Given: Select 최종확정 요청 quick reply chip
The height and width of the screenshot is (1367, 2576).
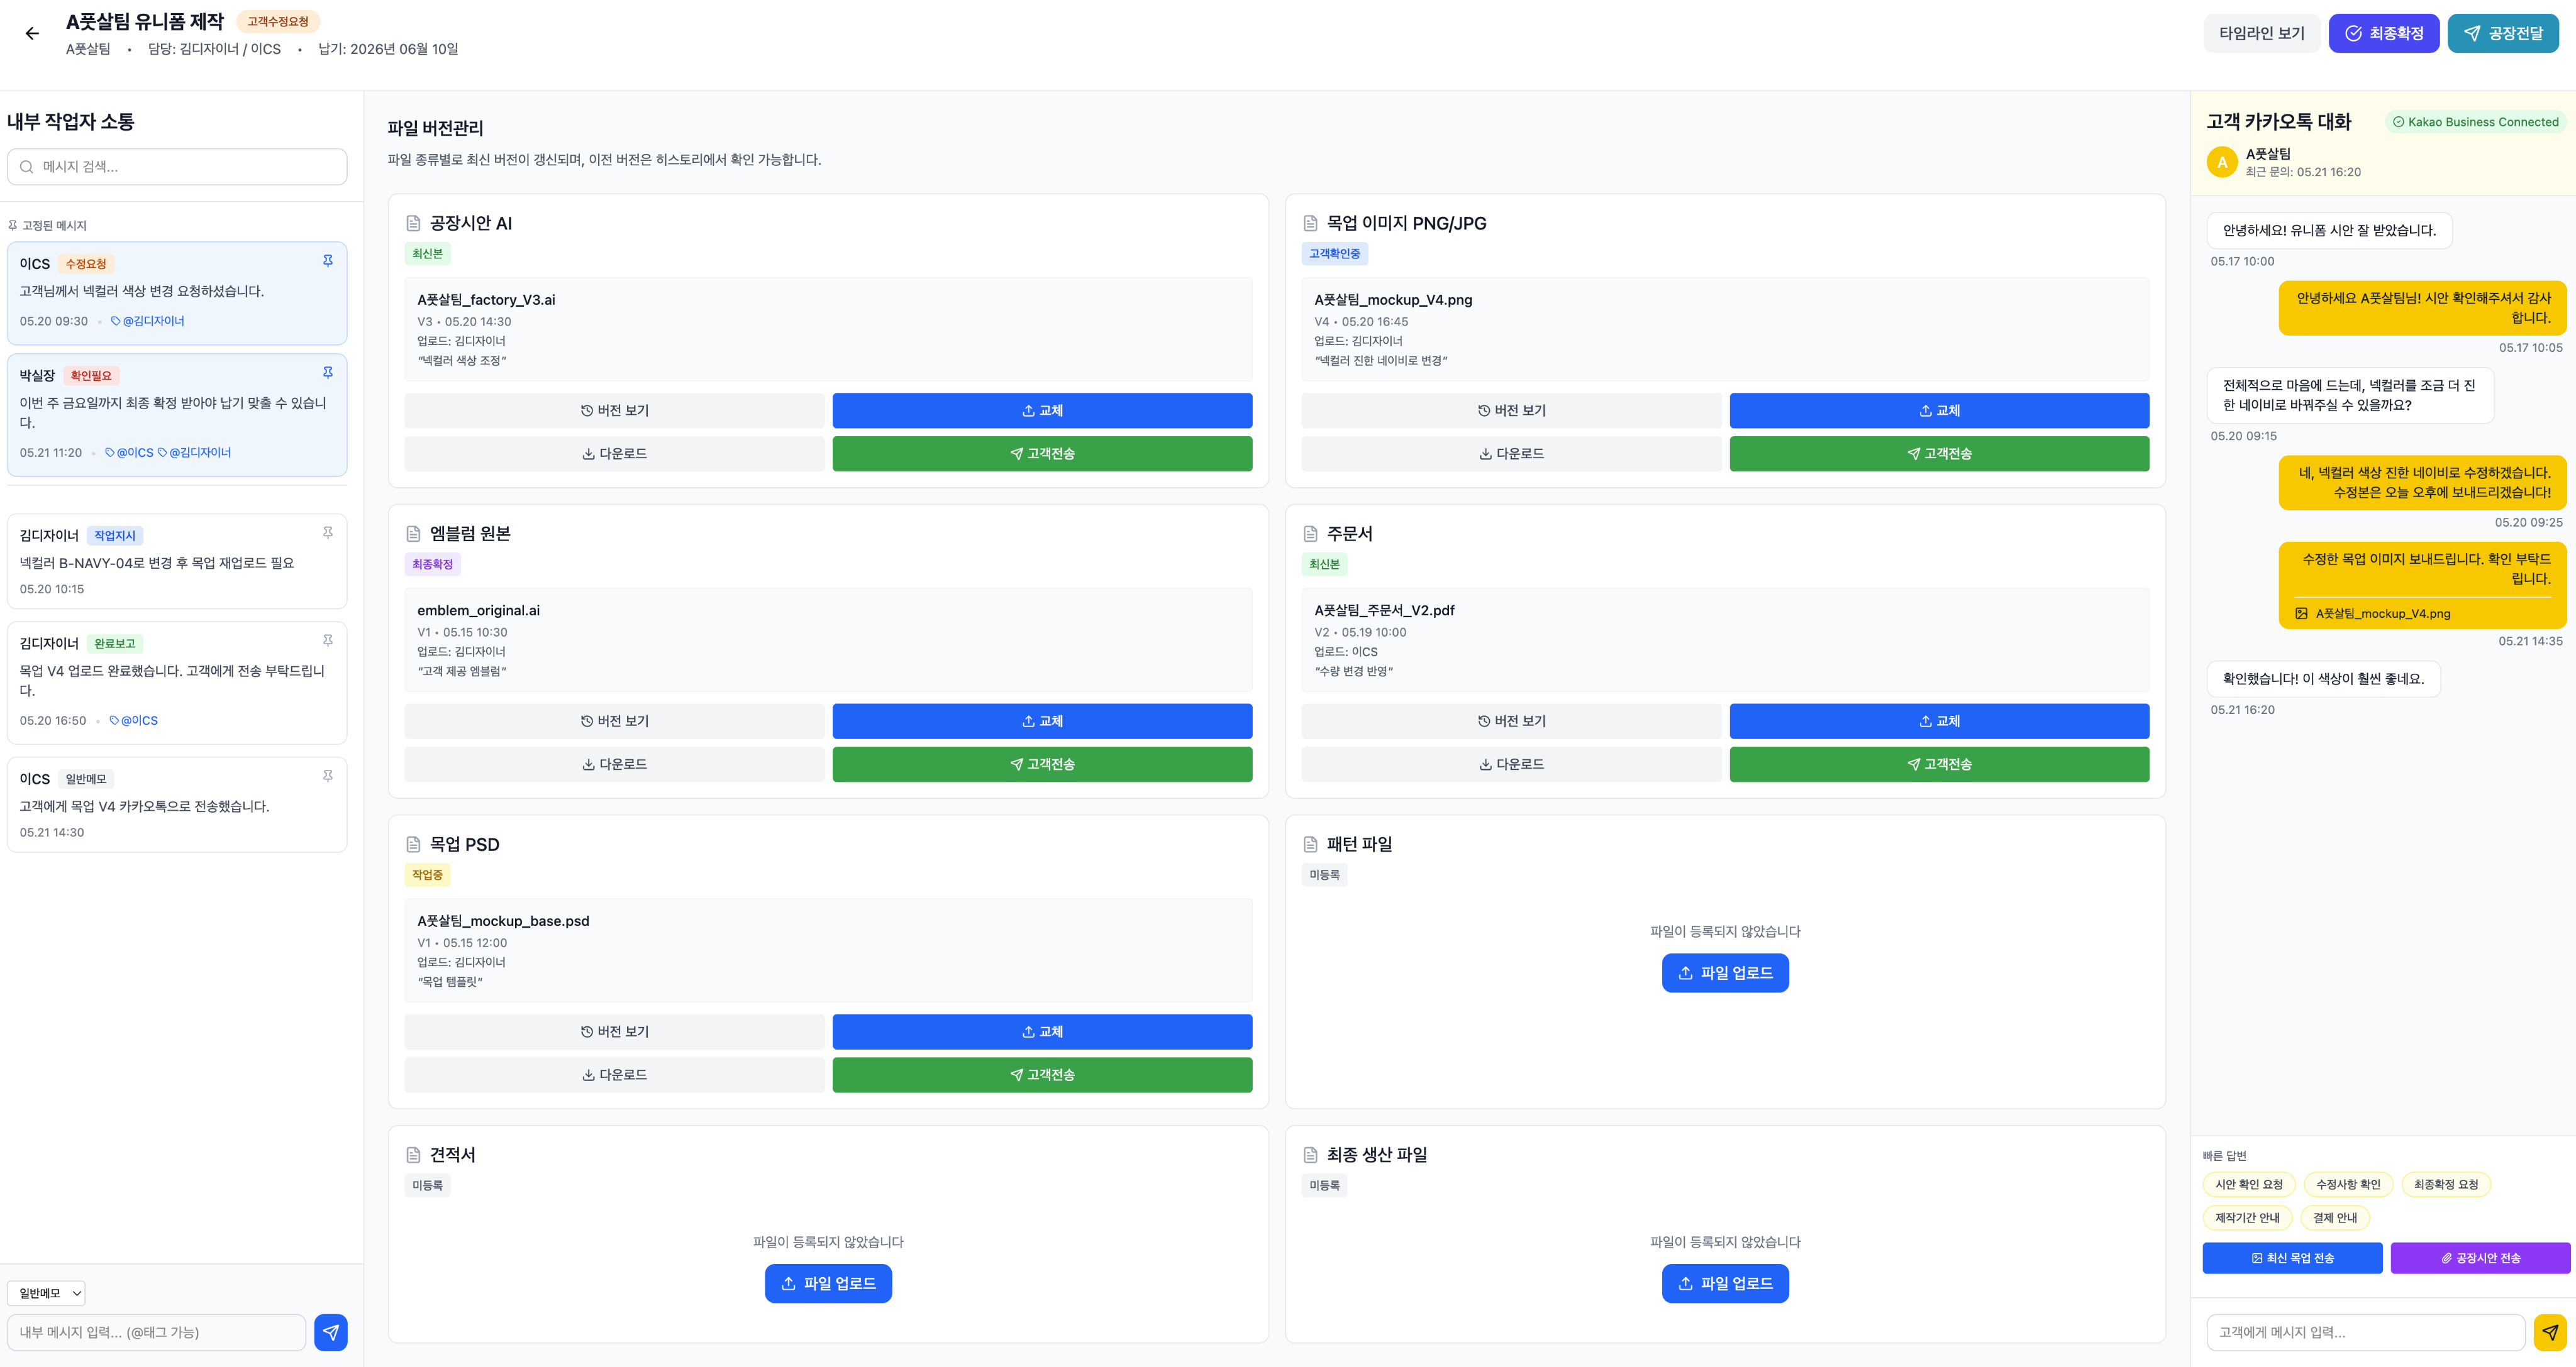Looking at the screenshot, I should 2446,1185.
